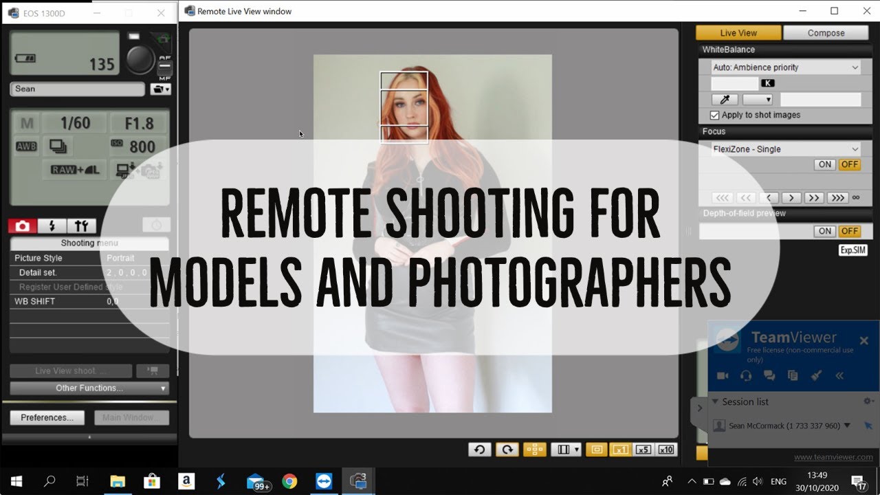The image size is (880, 495).
Task: Click the AWB white balance icon
Action: coord(27,146)
